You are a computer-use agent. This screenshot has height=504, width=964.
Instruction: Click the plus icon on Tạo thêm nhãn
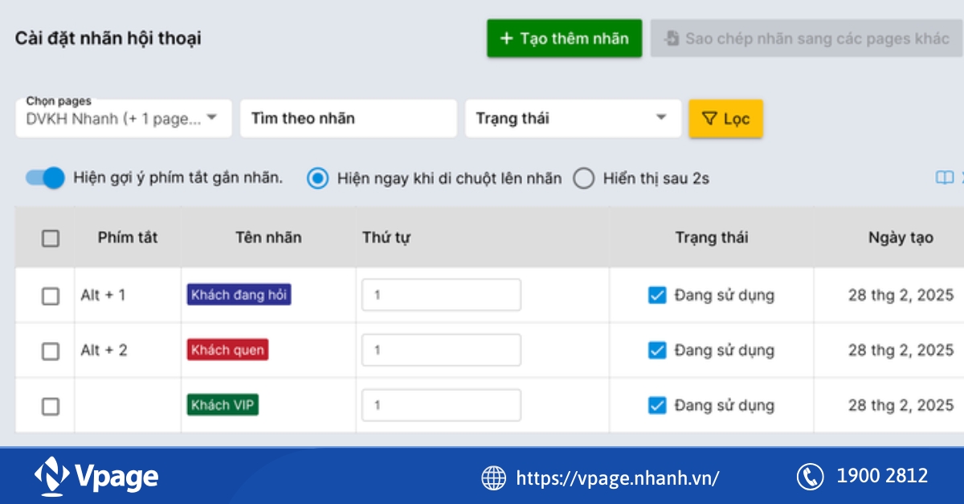click(x=507, y=38)
